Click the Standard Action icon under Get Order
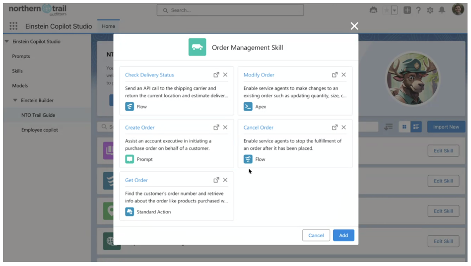Screen dimensions: 471x266 tap(130, 212)
